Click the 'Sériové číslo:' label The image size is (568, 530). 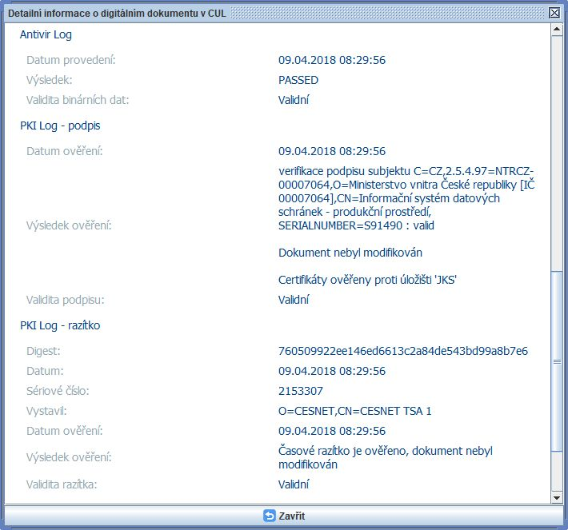(x=58, y=391)
